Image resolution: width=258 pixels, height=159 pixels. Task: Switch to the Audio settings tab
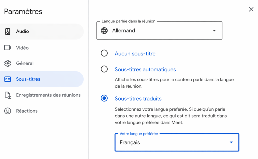pos(23,32)
